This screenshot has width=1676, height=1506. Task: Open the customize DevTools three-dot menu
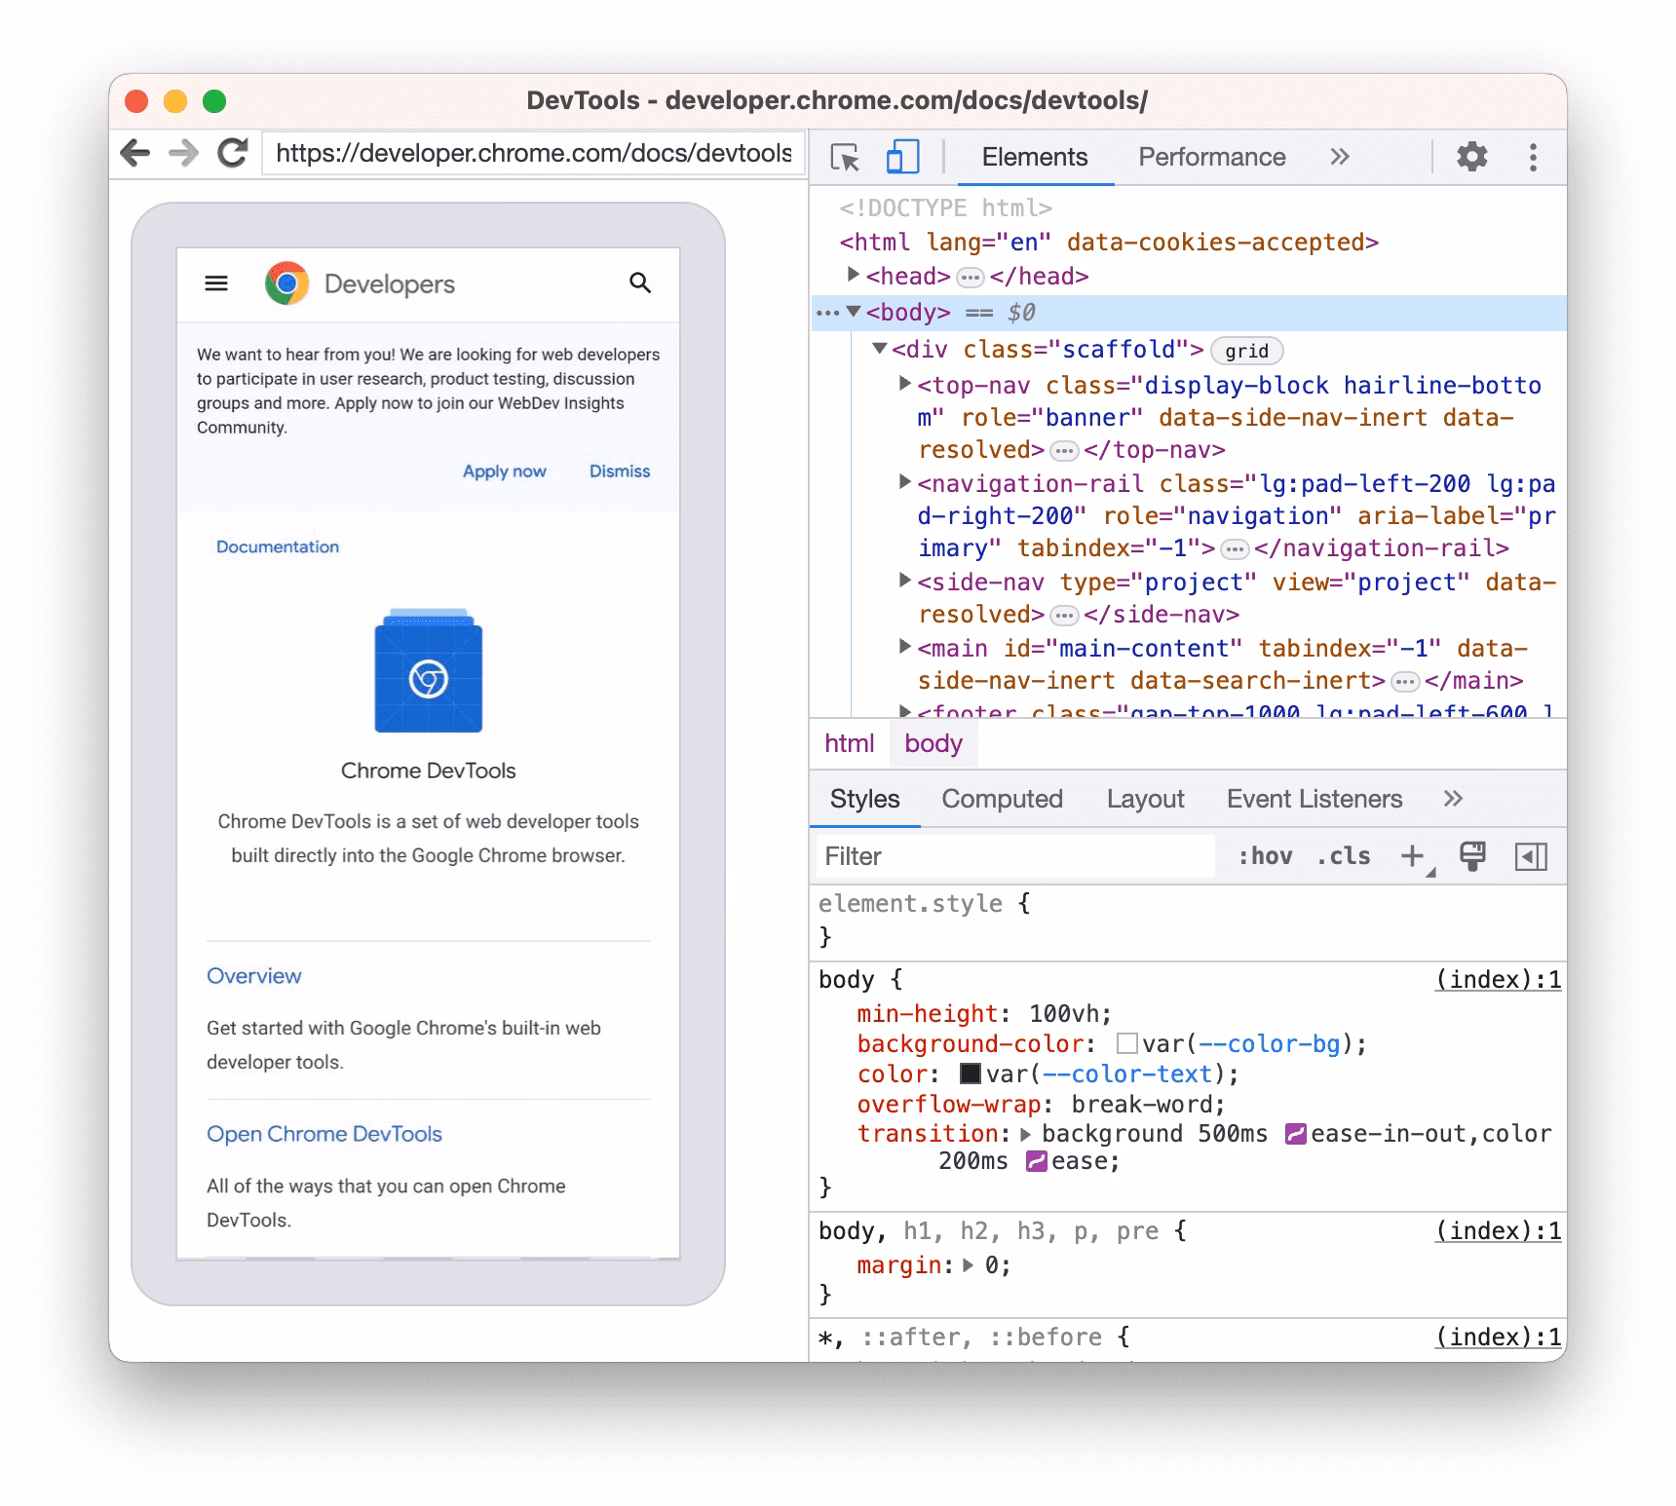point(1533,157)
